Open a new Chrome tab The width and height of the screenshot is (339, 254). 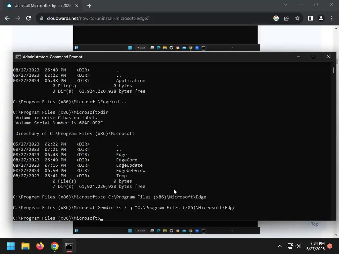pos(89,6)
